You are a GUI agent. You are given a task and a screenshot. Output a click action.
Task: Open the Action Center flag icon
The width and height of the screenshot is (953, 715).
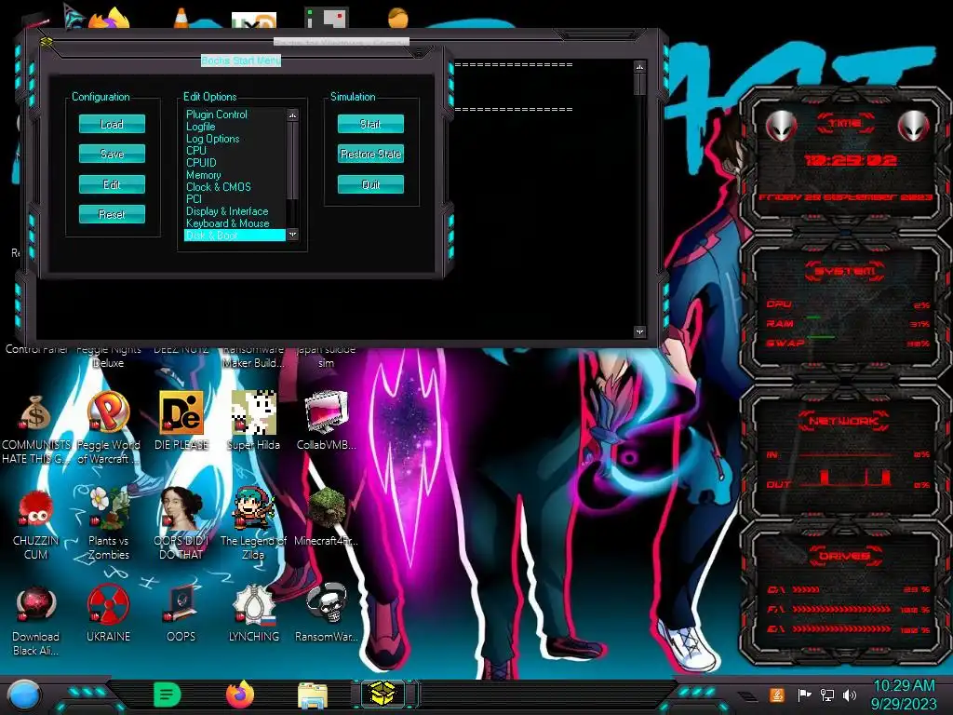pyautogui.click(x=803, y=695)
